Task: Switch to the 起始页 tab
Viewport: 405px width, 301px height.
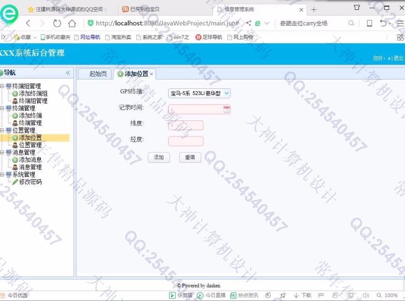Action: pyautogui.click(x=94, y=74)
